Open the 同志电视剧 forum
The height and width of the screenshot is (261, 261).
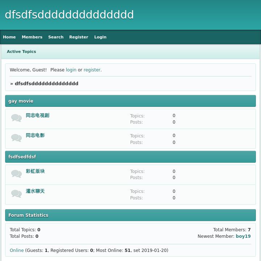[x=37, y=116]
